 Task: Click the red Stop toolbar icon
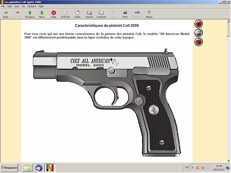[54, 14]
